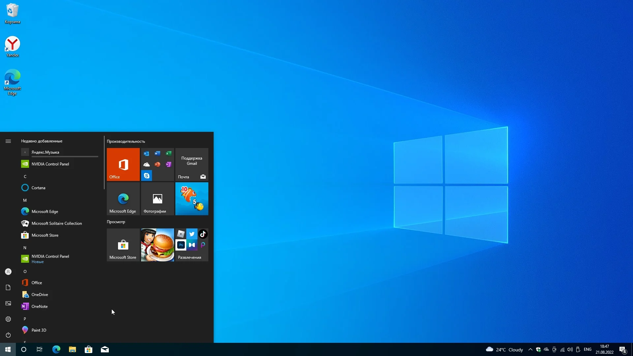Show hidden tray icons chevron
This screenshot has height=356, width=633.
[530, 349]
